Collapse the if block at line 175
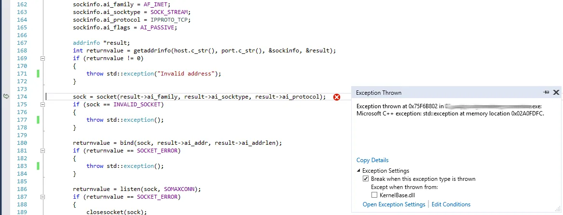The height and width of the screenshot is (215, 563). [x=42, y=104]
